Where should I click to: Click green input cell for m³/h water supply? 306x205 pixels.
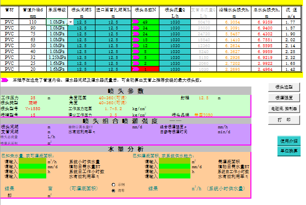point(32,161)
